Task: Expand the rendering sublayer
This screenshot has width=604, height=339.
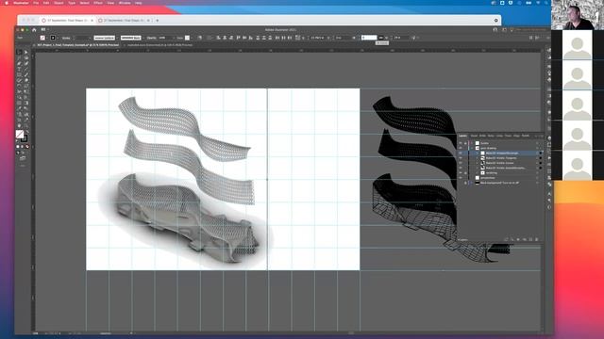Action: 477,173
